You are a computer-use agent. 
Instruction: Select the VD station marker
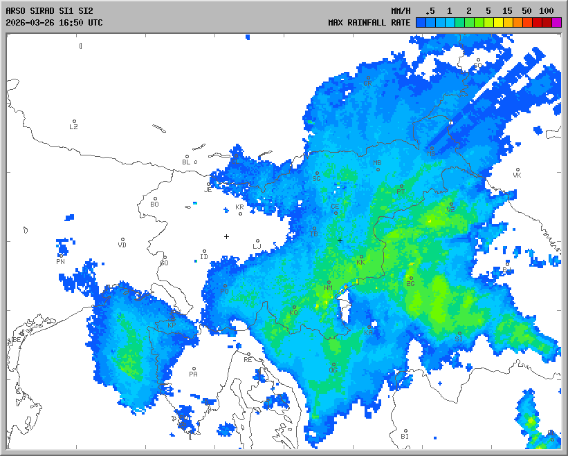[123, 240]
